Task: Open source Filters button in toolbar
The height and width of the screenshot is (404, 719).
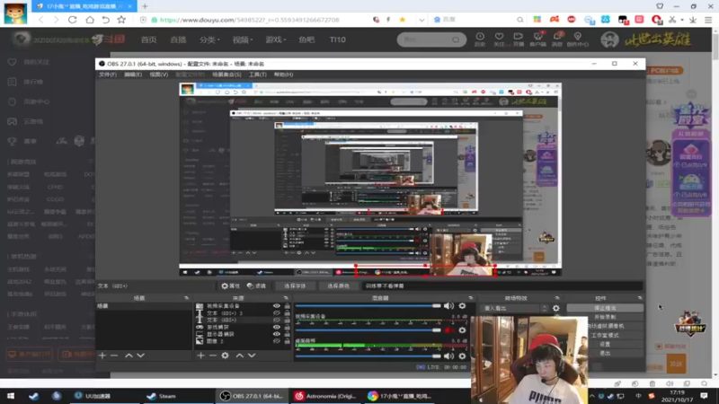Action: click(257, 285)
